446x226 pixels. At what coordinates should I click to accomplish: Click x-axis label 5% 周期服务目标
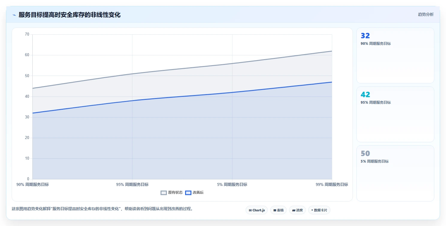(x=232, y=184)
